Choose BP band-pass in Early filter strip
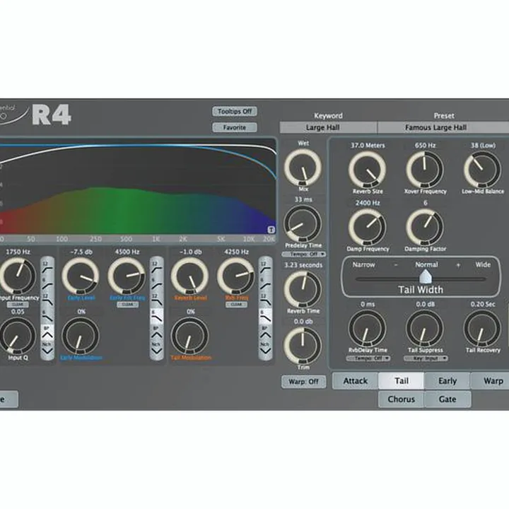 click(156, 332)
